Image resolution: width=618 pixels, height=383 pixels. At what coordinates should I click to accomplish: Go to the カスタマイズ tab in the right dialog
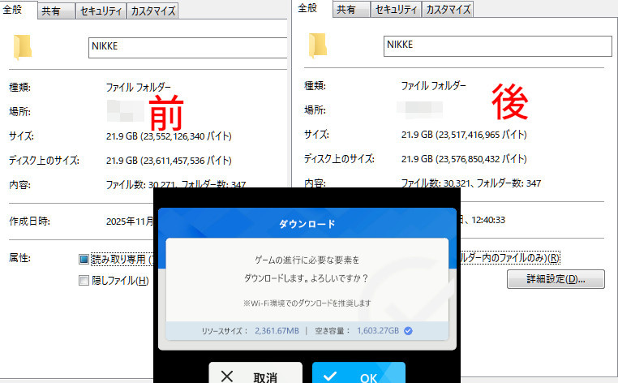tap(447, 10)
